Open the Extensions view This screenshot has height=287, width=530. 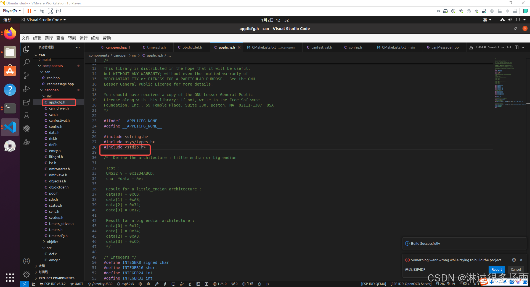(26, 102)
